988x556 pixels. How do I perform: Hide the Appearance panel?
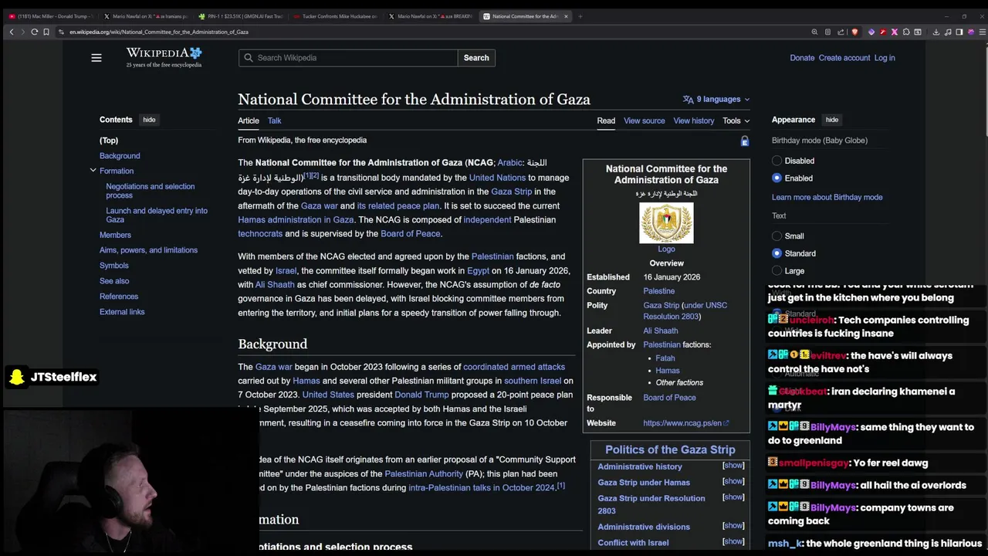(831, 120)
